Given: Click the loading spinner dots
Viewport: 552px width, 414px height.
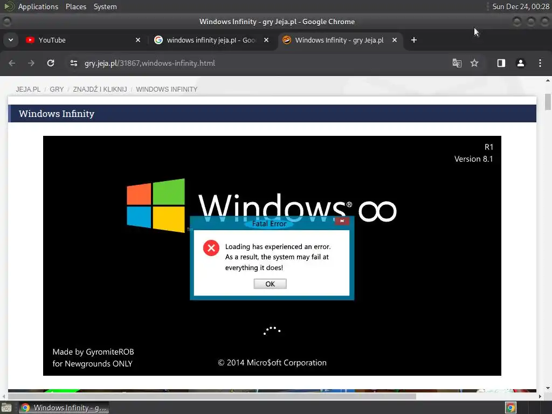Looking at the screenshot, I should coord(272,330).
